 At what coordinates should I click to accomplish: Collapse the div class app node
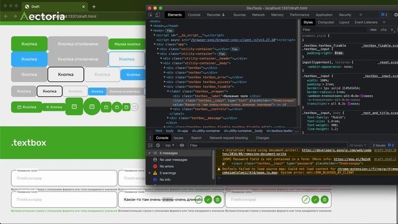click(155, 44)
